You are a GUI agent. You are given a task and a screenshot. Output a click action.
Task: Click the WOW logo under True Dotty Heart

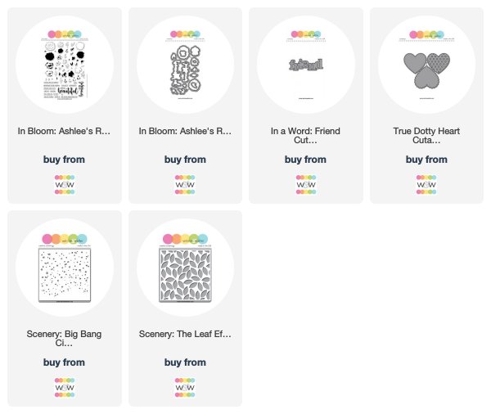pos(426,184)
